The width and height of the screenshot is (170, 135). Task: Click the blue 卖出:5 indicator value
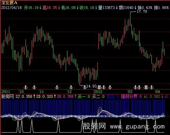[113, 96]
